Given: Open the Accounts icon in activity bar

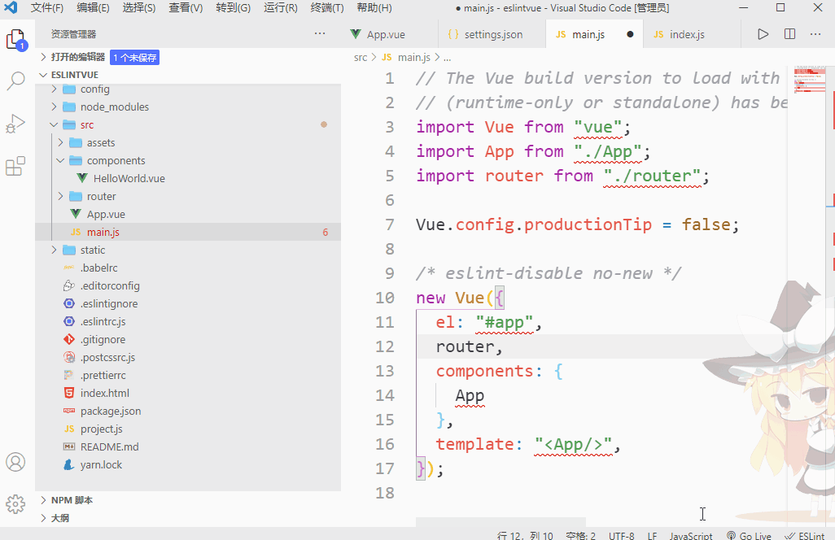Looking at the screenshot, I should (15, 462).
